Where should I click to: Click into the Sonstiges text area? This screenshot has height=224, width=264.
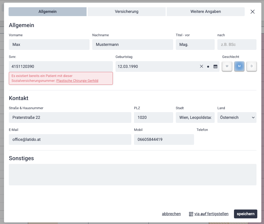coord(132,175)
